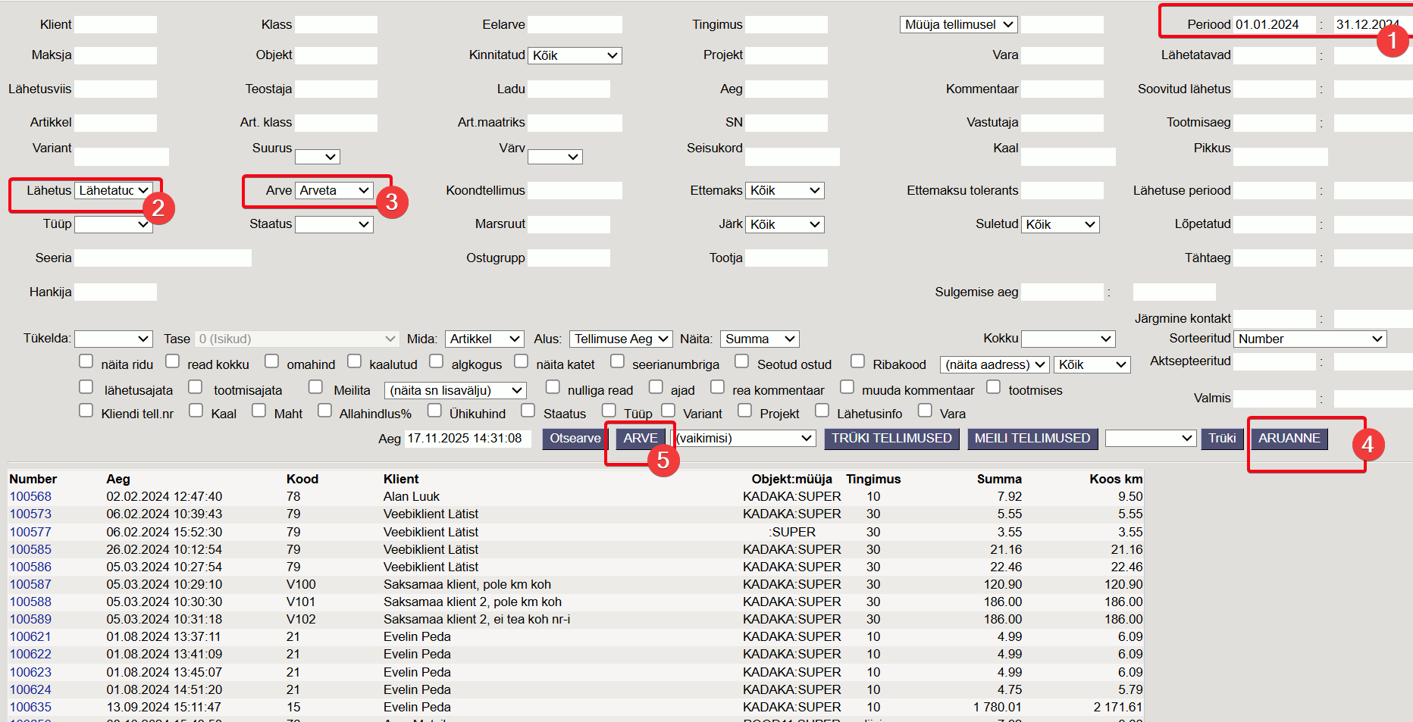1413x722 pixels.
Task: Click MEILI TELLIMUSED button
Action: (1032, 439)
